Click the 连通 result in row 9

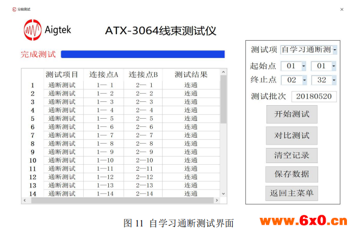[x=191, y=152]
